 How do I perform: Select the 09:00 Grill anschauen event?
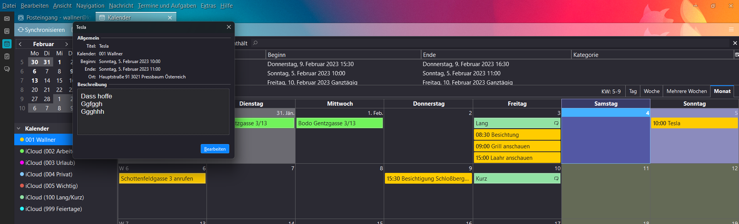[517, 146]
